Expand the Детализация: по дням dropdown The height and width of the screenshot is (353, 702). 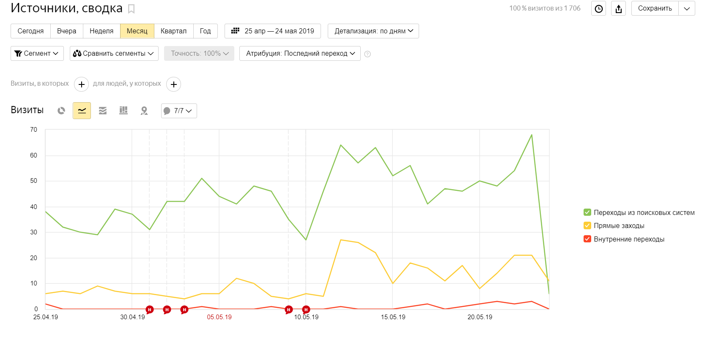[x=373, y=31]
